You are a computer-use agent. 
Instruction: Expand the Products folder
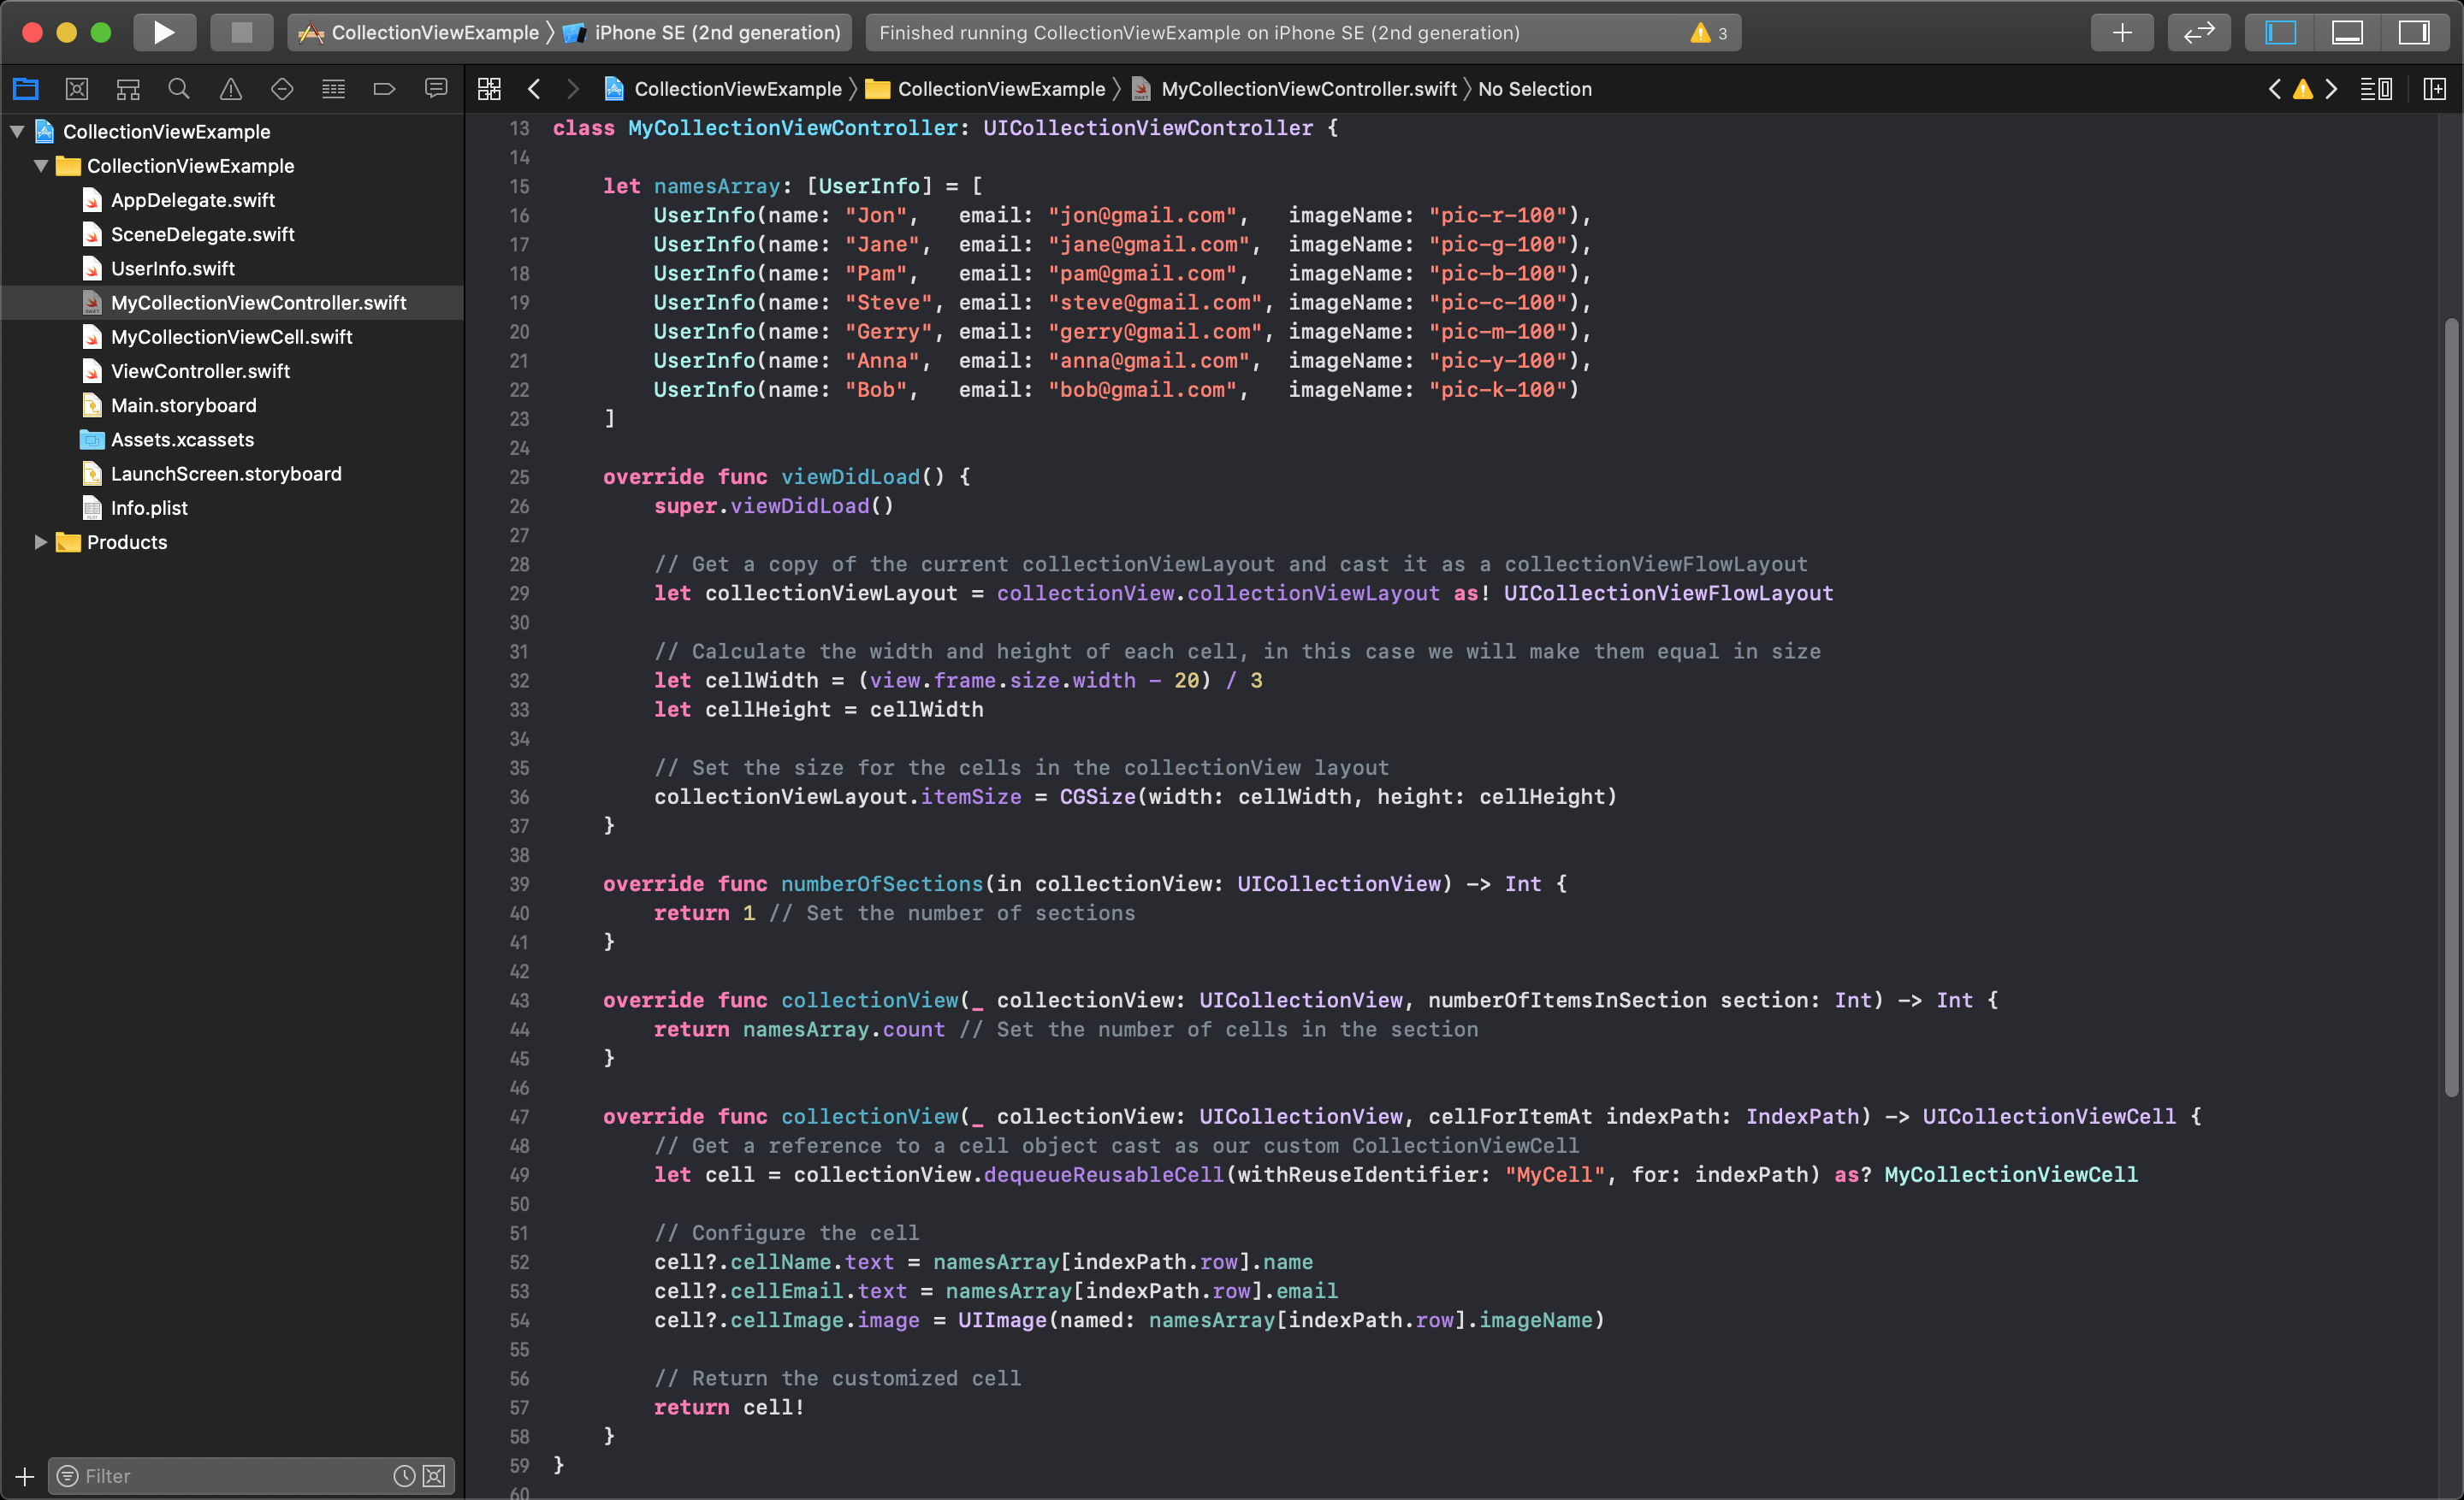pos(41,541)
